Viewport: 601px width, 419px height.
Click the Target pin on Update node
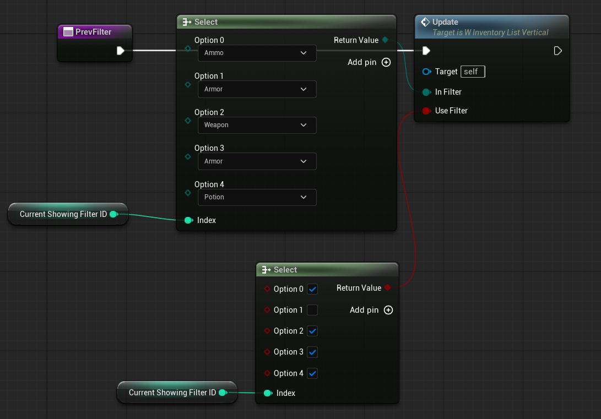tap(426, 72)
